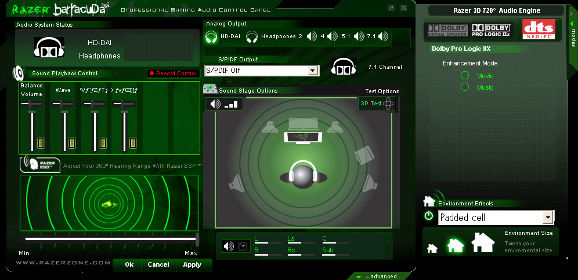Toggle mute on fourth mixer channel

point(133,142)
